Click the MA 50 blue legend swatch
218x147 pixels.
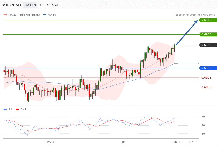coord(45,15)
